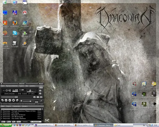Open the MapS Online desktop shortcut
The image size is (159, 127).
(154, 84)
